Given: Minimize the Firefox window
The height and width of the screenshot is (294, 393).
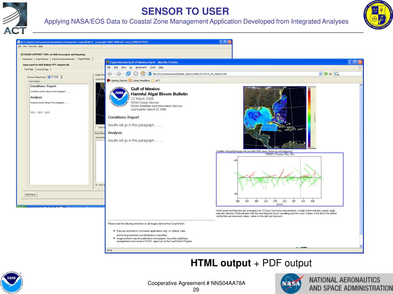Looking at the screenshot, I should tap(350, 62).
